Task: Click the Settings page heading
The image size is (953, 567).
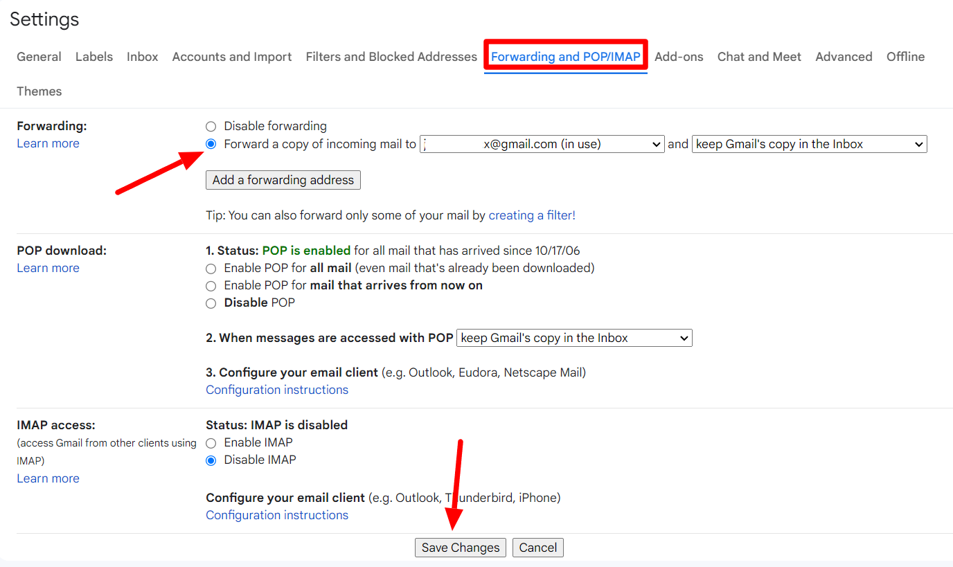Action: point(44,19)
